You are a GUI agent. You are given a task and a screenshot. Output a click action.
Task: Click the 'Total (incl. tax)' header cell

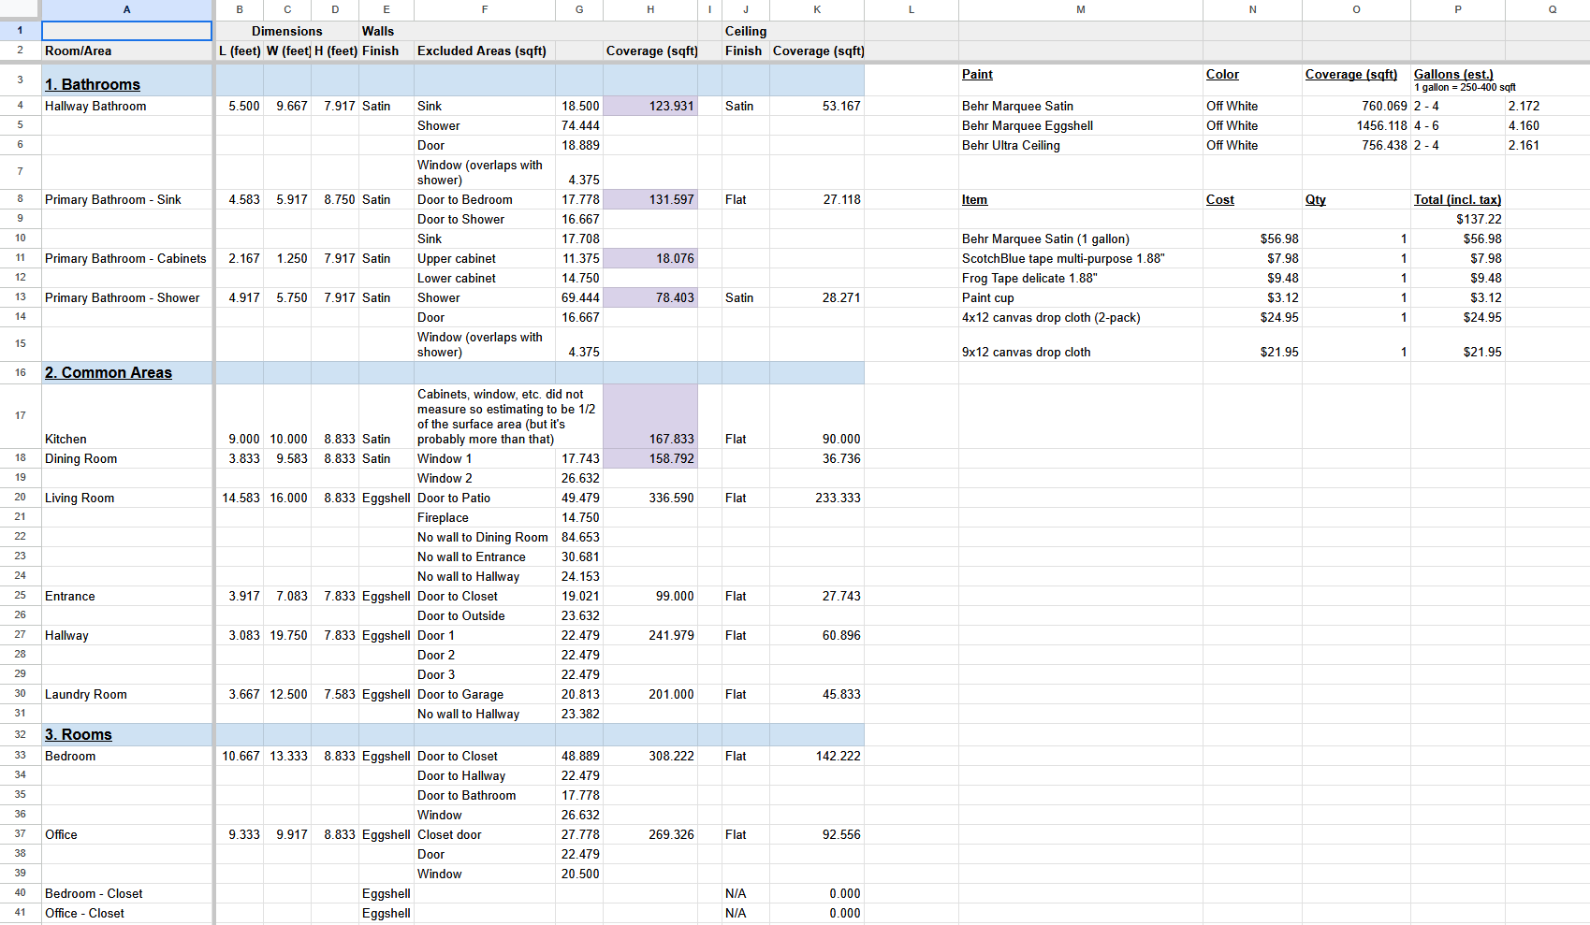point(1457,199)
